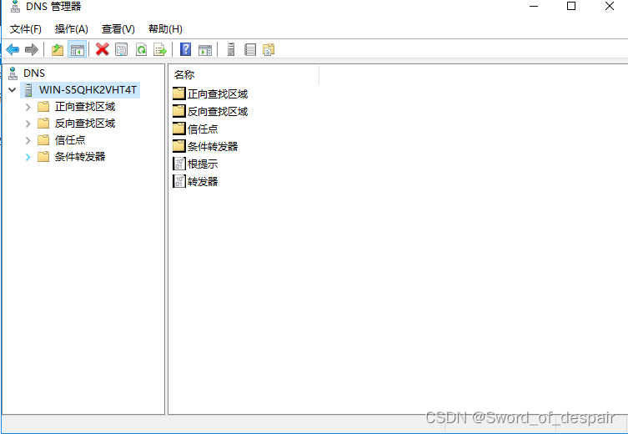
Task: Select 条件转发器 in the left tree
Action: pyautogui.click(x=80, y=157)
